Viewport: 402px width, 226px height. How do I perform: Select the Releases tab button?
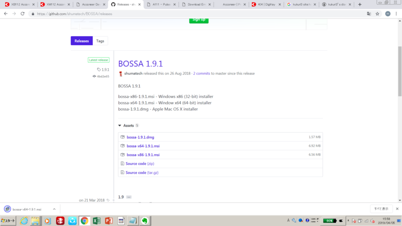[x=81, y=41]
